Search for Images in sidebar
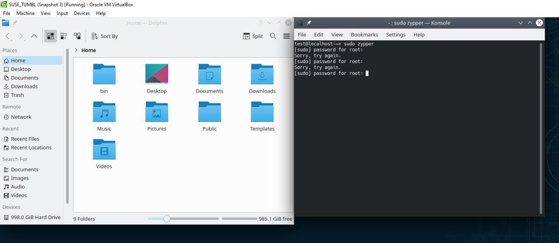The height and width of the screenshot is (243, 559). (x=32, y=178)
